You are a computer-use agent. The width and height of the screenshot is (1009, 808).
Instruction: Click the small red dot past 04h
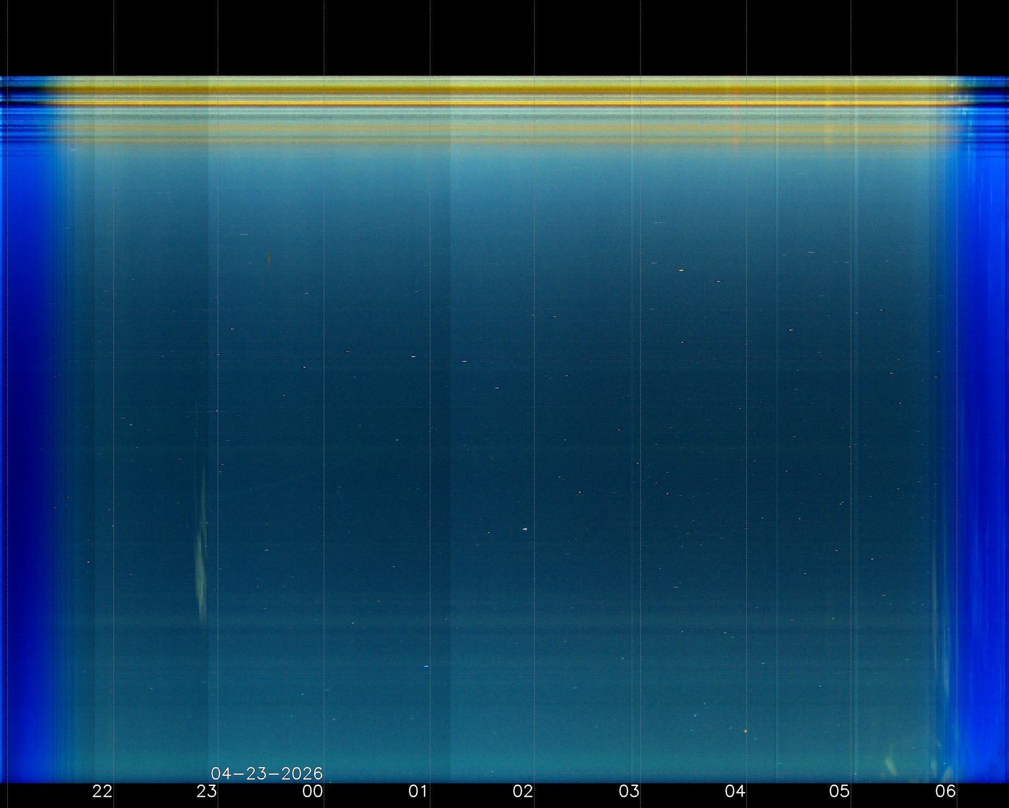(x=792, y=620)
